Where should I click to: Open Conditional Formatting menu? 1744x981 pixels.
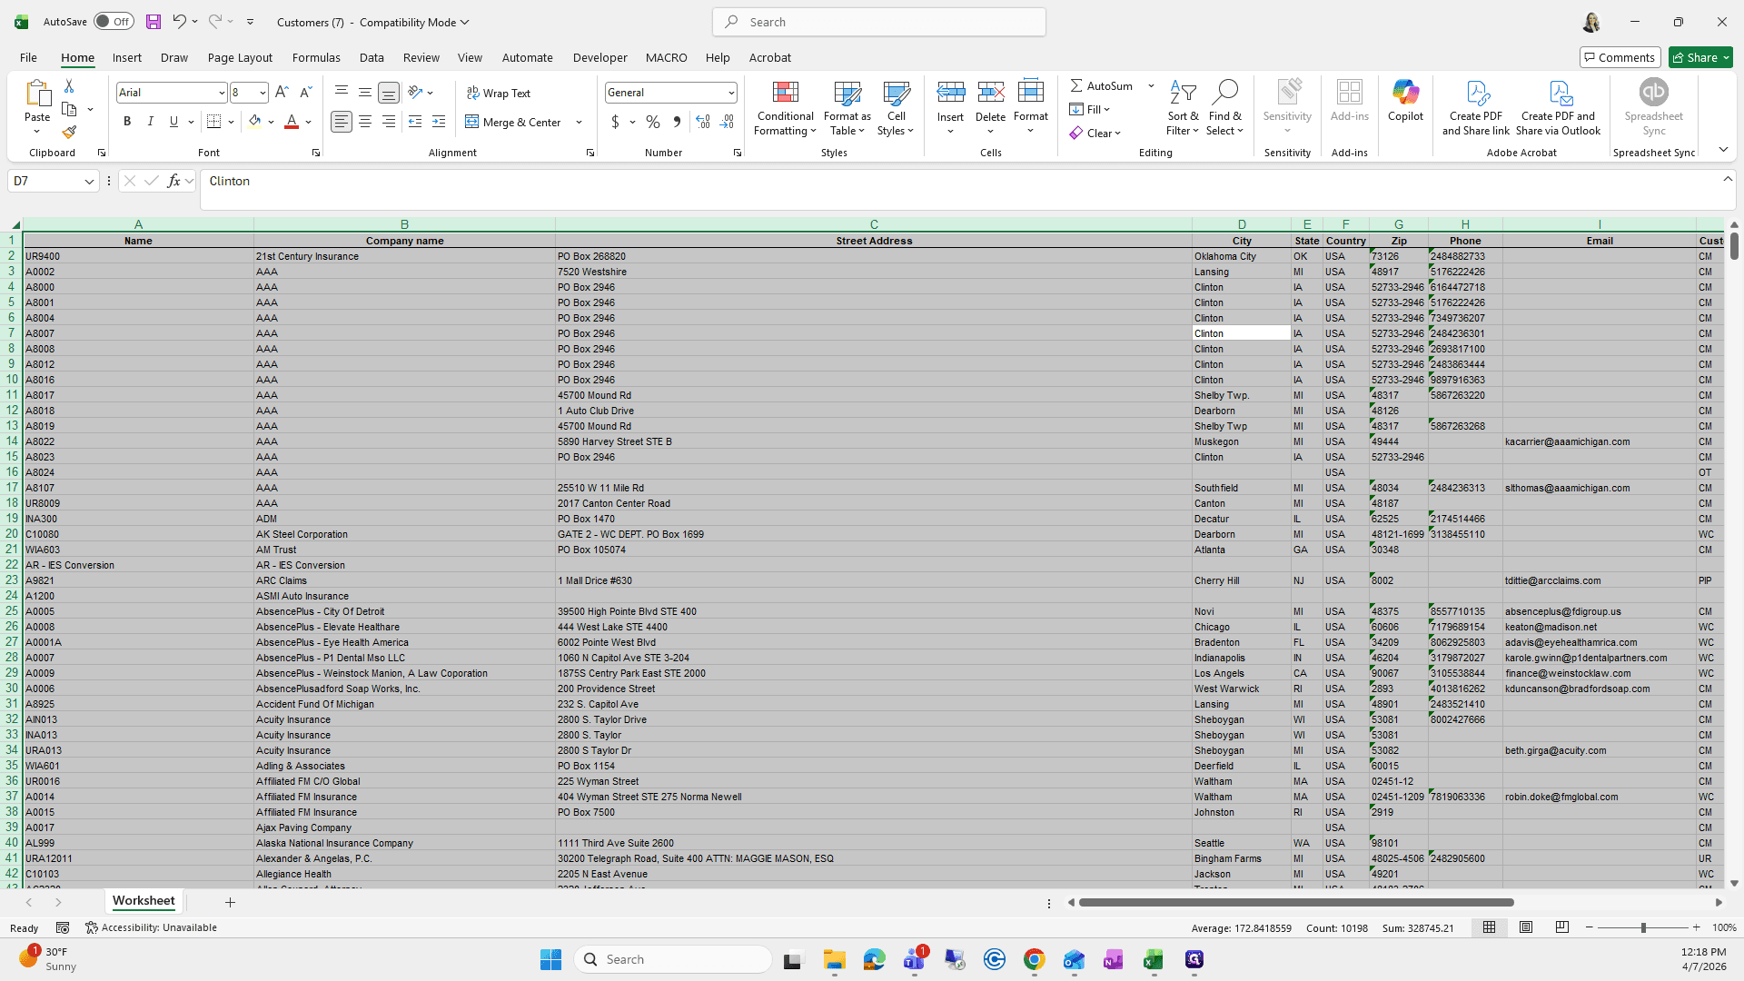[x=785, y=109]
